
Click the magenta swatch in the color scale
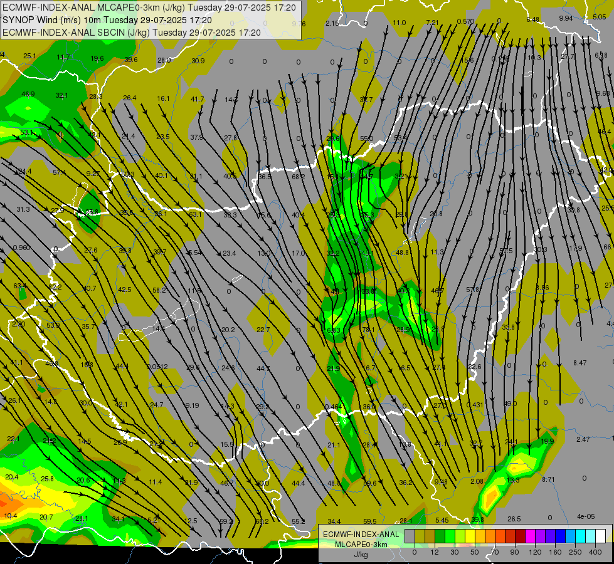coord(530,536)
